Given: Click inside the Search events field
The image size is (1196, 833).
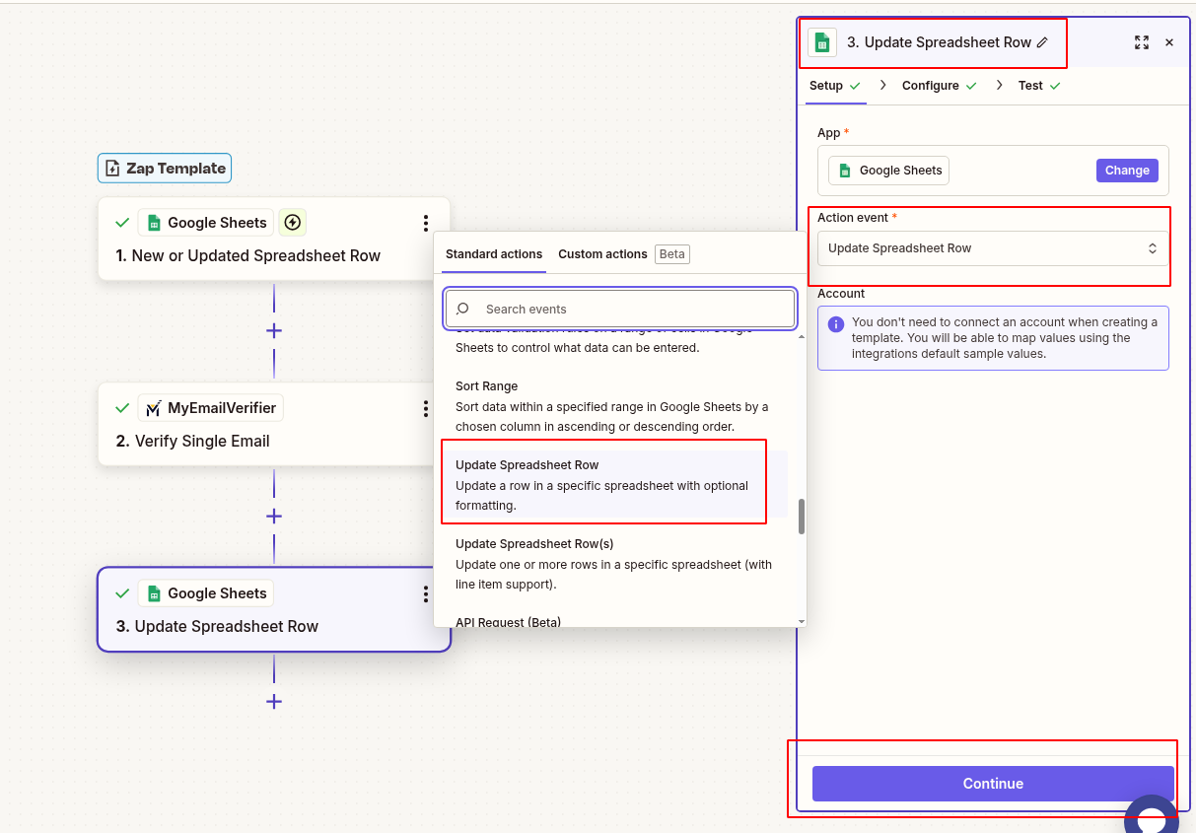Looking at the screenshot, I should (619, 309).
